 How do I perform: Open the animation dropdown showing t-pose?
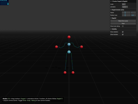(x=125, y=7)
